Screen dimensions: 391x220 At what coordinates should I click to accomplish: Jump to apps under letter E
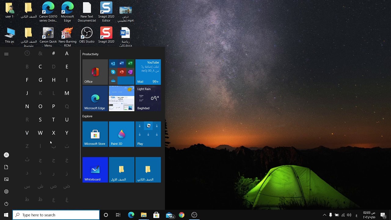pyautogui.click(x=67, y=67)
